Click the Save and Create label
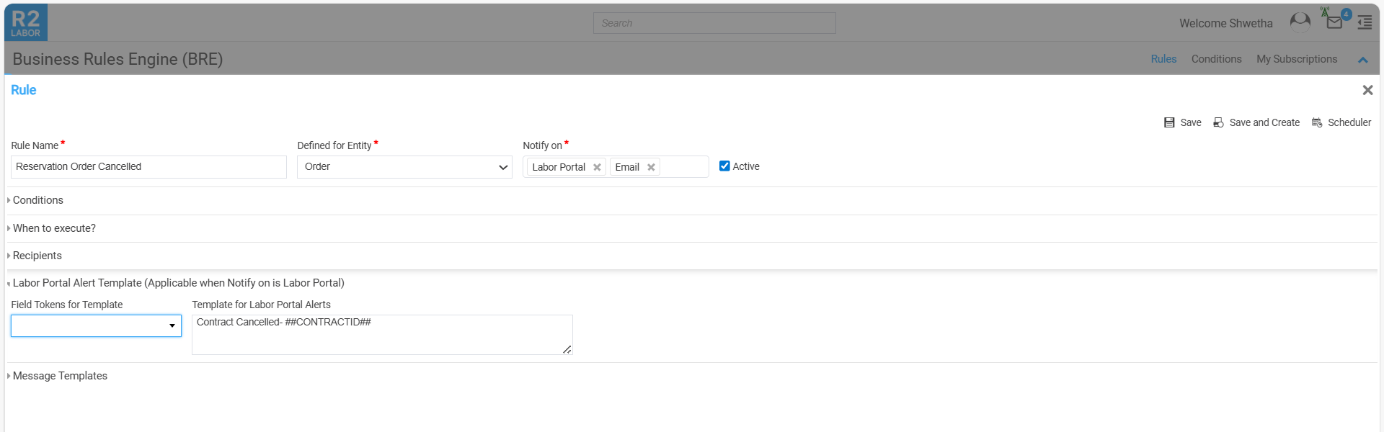 [x=1264, y=122]
